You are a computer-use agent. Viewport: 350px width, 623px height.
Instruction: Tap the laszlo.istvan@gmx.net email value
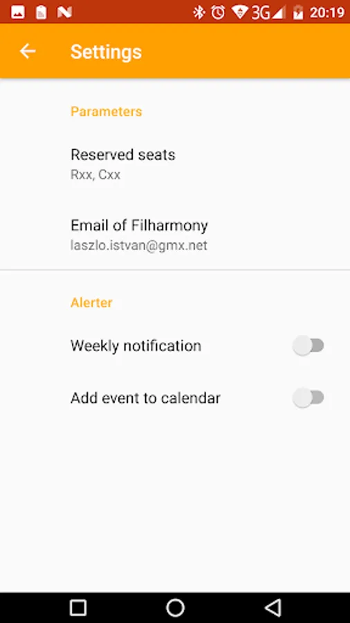pos(139,245)
